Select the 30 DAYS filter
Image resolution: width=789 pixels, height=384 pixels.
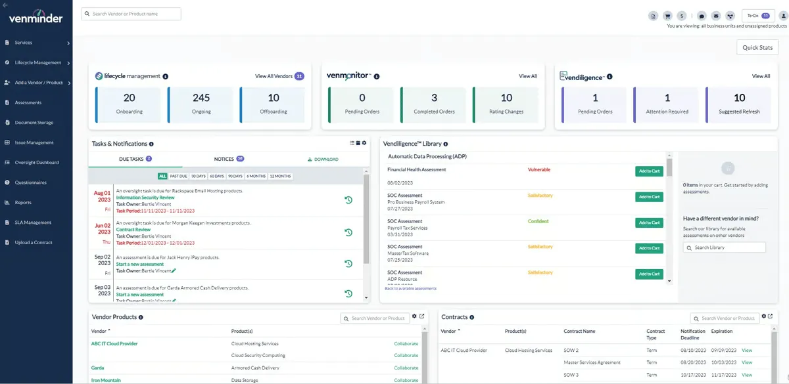click(199, 176)
